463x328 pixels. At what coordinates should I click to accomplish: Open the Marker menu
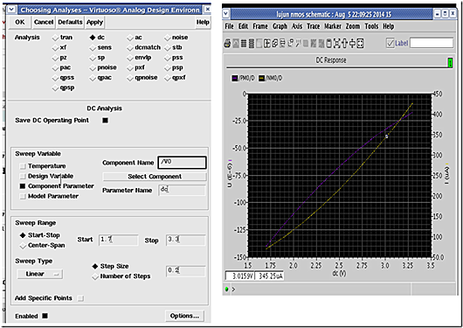coord(333,26)
